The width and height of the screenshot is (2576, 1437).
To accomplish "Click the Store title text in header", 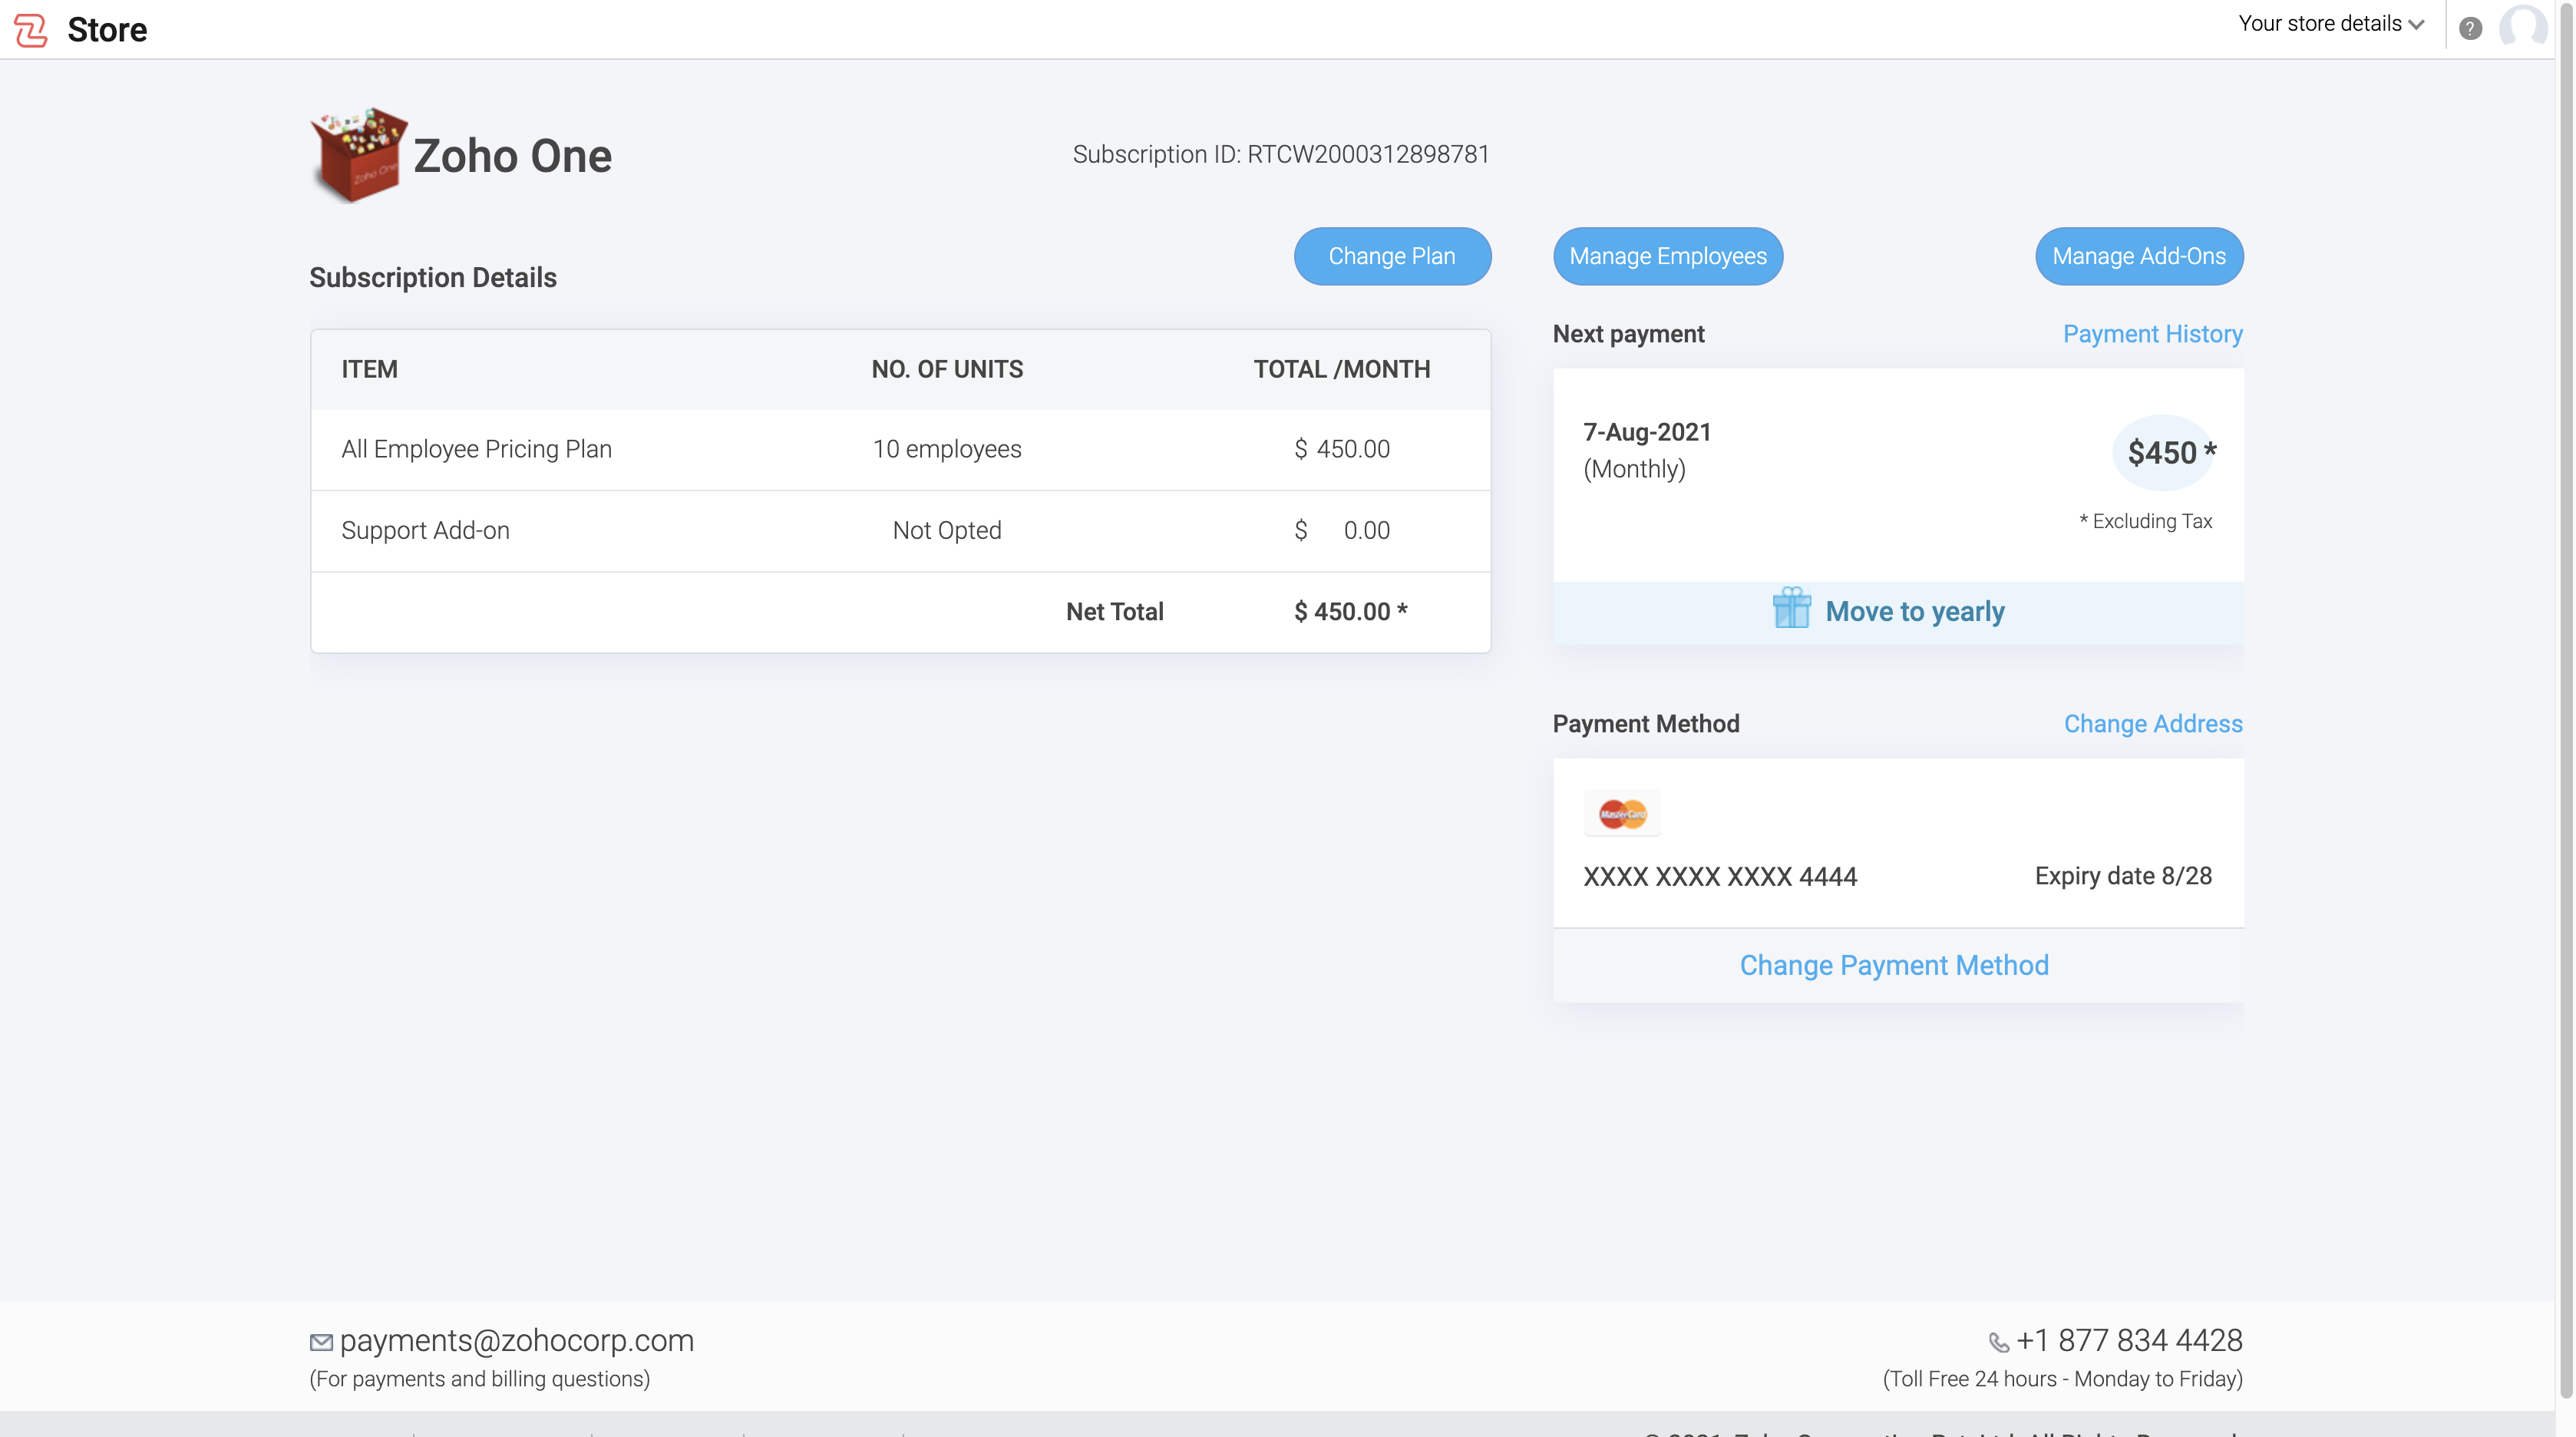I will pyautogui.click(x=107, y=30).
